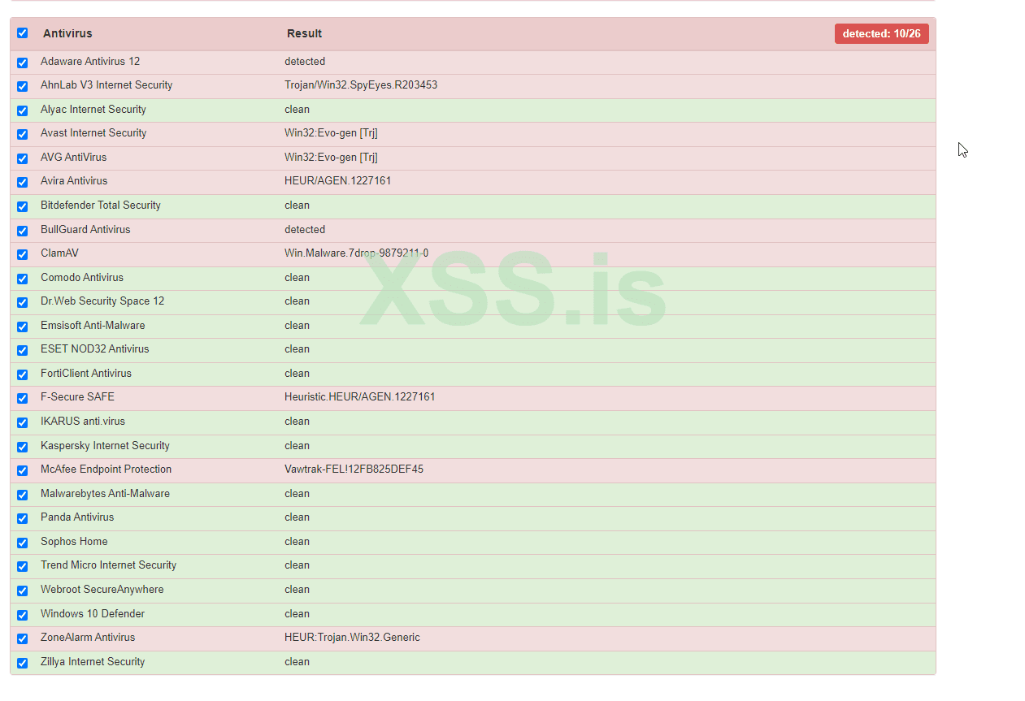This screenshot has width=1025, height=701.
Task: Click the F-Secure SAFE name
Action: pyautogui.click(x=77, y=397)
